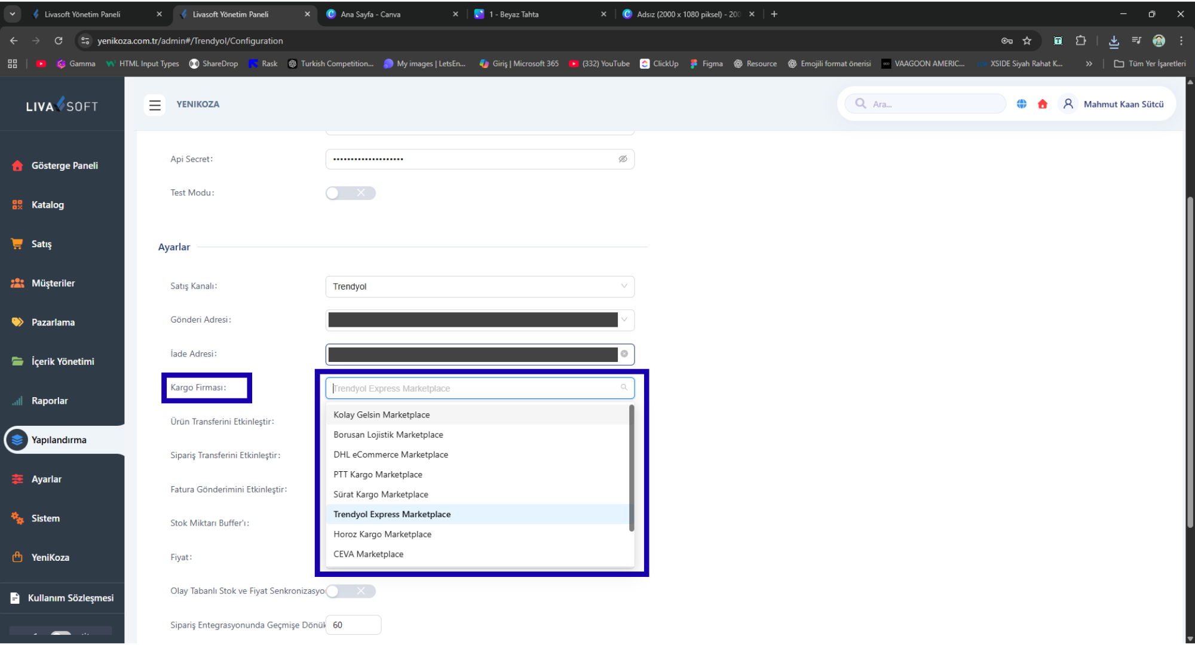Open Raporlar chart item in sidebar
The width and height of the screenshot is (1195, 645).
pyautogui.click(x=49, y=401)
